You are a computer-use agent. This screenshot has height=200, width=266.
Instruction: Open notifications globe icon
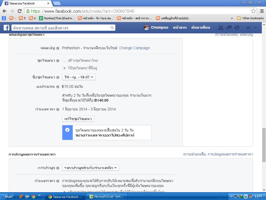coord(237,28)
